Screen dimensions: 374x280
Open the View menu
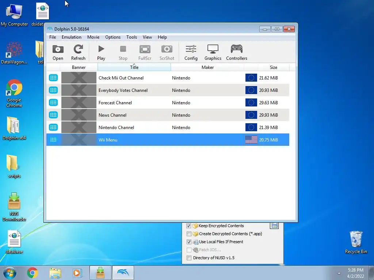pyautogui.click(x=147, y=37)
